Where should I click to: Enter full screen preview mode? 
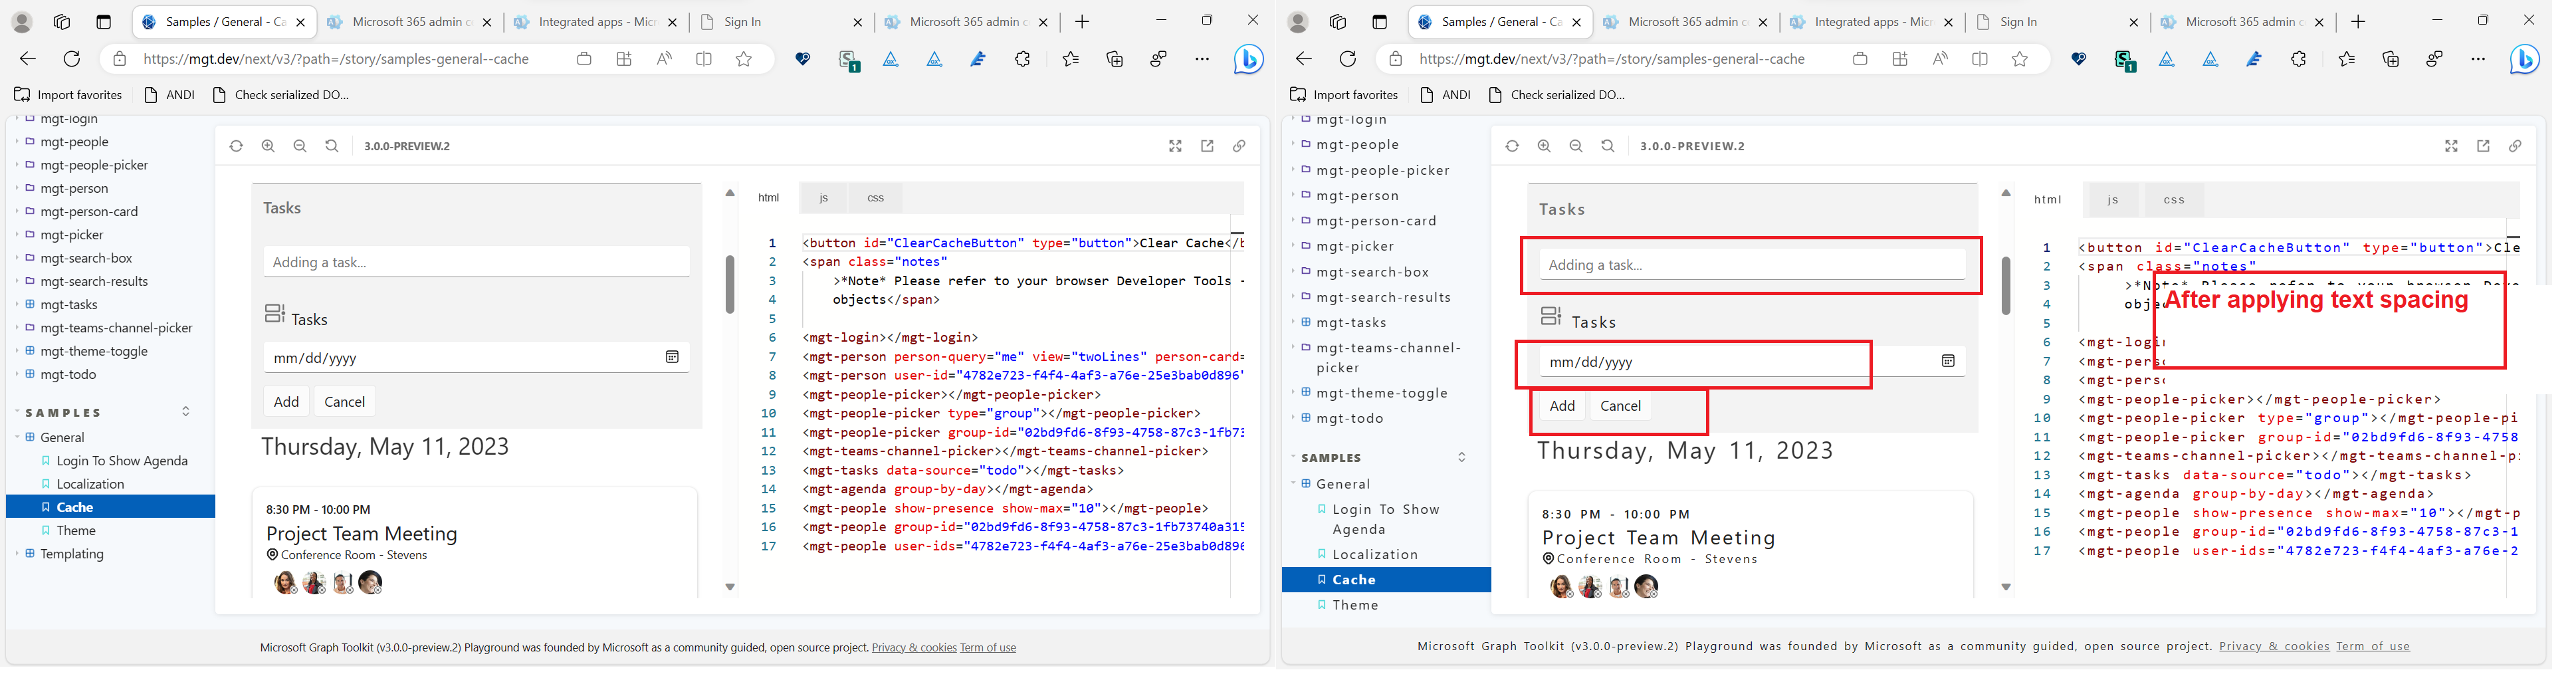click(x=1174, y=145)
